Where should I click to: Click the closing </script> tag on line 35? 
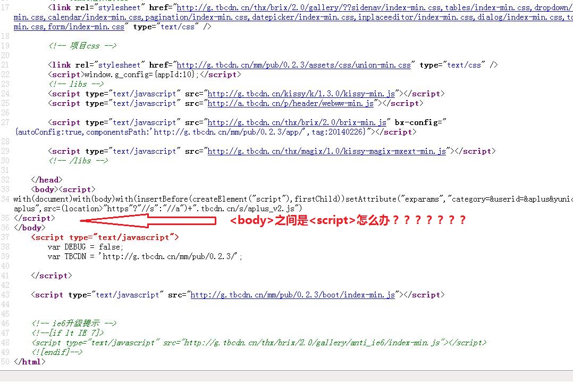35,218
